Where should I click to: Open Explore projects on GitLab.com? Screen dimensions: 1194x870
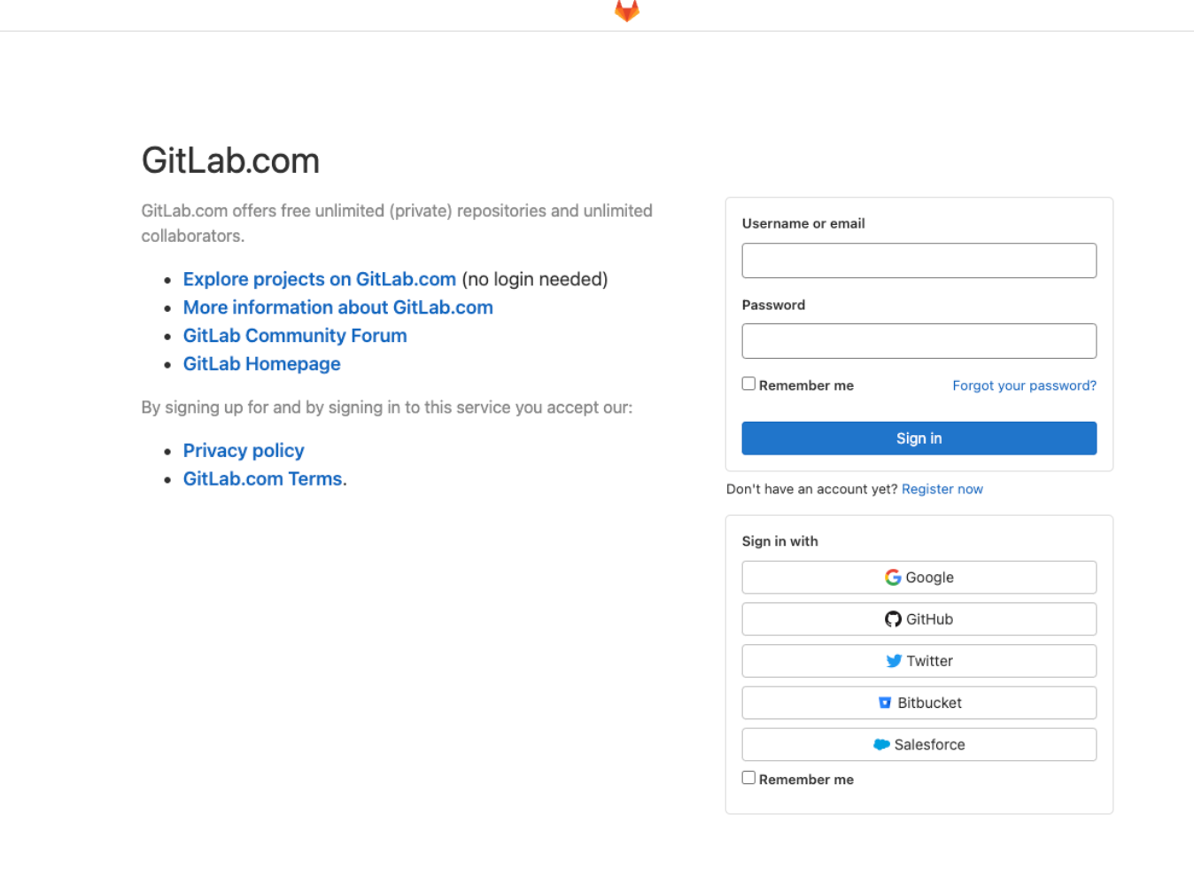[x=319, y=279]
